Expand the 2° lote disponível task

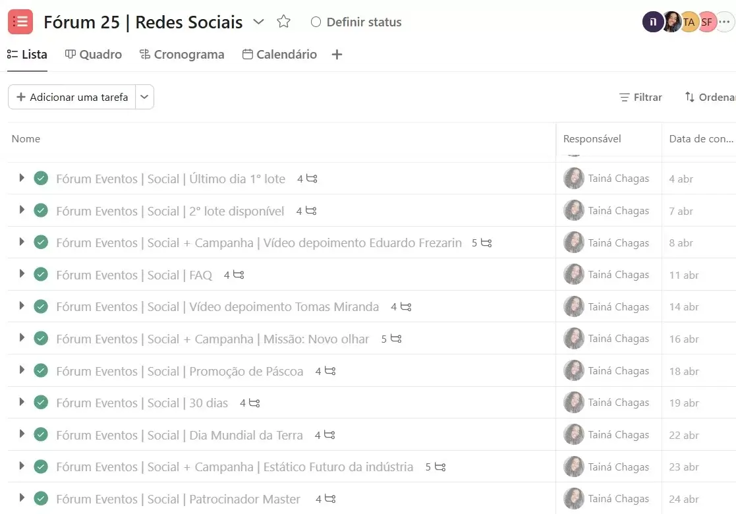pyautogui.click(x=22, y=210)
